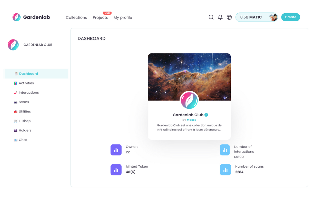Click the Create button
The width and height of the screenshot is (313, 203).
(290, 17)
